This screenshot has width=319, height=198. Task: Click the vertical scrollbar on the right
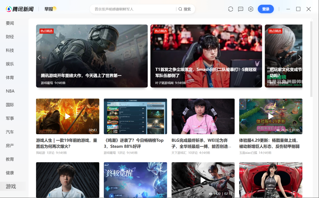tap(311, 59)
